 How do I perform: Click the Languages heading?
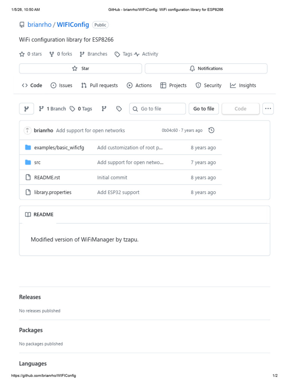(x=33, y=364)
